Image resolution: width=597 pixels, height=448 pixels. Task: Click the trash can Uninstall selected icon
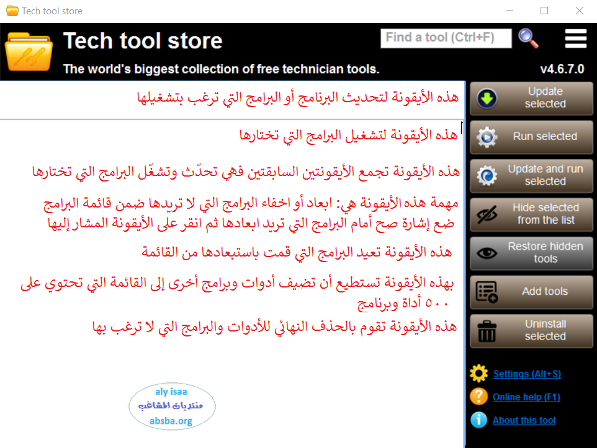pos(487,331)
